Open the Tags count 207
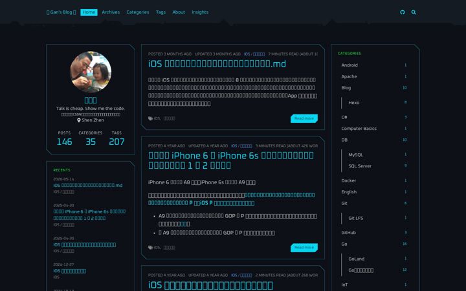 coord(116,142)
